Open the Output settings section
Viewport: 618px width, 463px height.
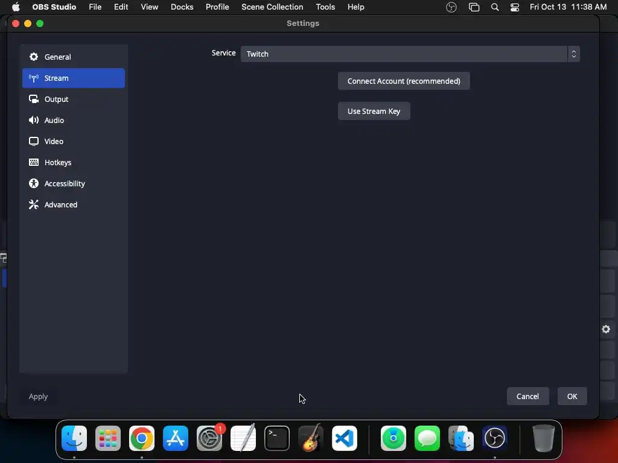pyautogui.click(x=73, y=99)
